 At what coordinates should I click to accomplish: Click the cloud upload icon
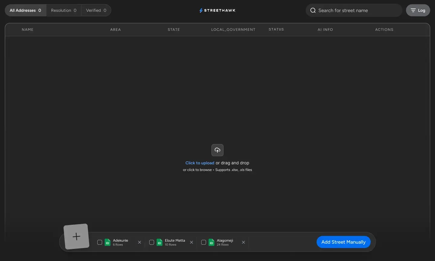click(x=217, y=150)
